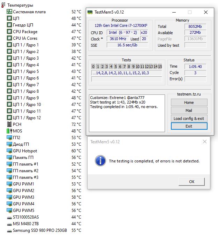The width and height of the screenshot is (218, 236).
Task: Click the monitor icon for ГП память #2
Action: tap(9, 171)
